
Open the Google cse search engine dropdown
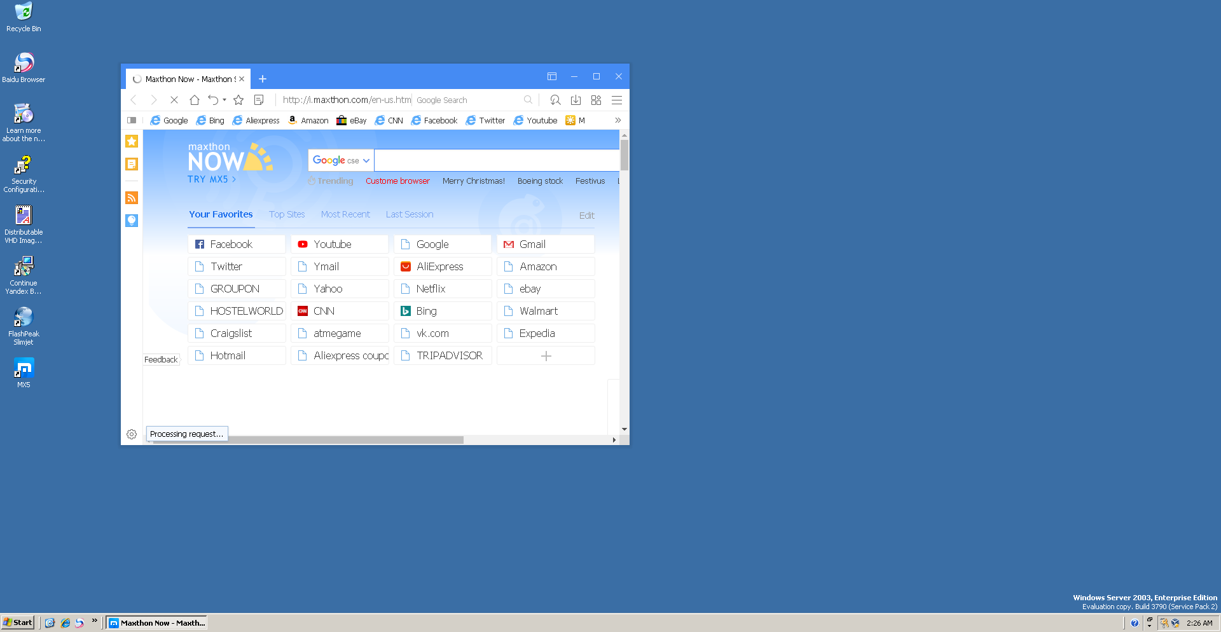click(x=341, y=160)
